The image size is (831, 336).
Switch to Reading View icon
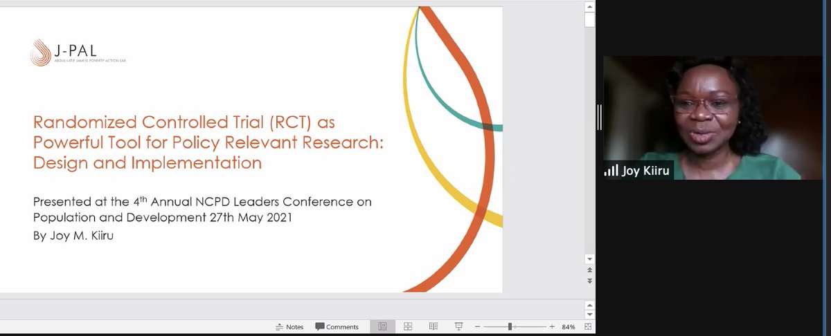(434, 326)
